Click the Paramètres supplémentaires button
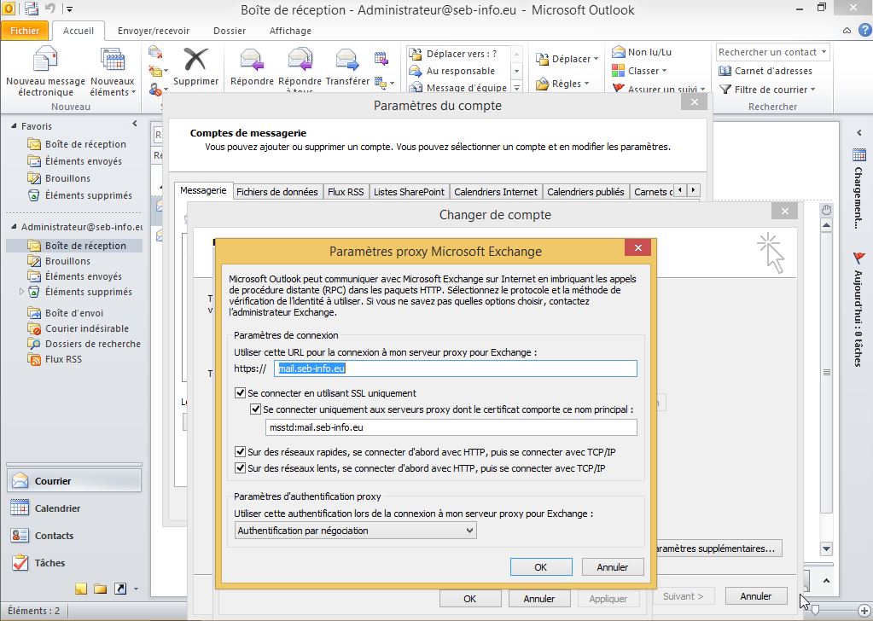873x621 pixels. 719,548
